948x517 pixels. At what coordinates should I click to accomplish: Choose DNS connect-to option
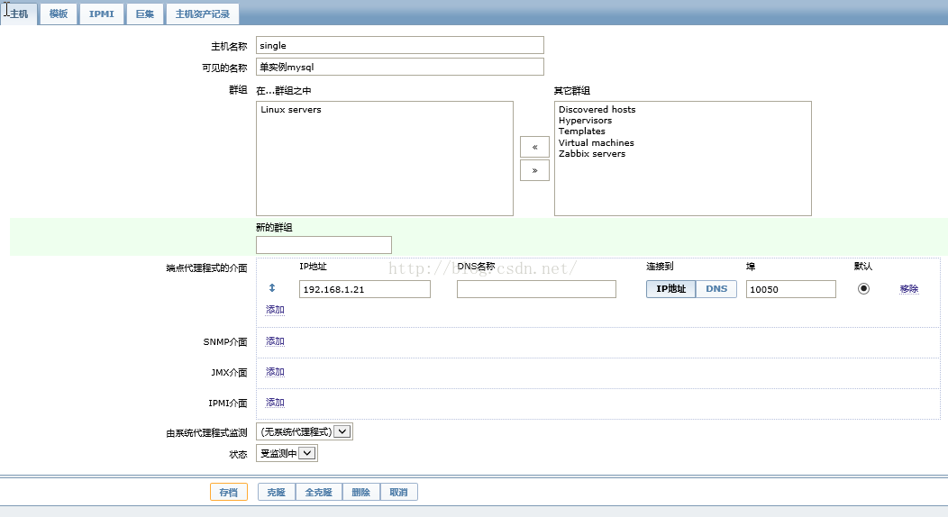pos(716,289)
